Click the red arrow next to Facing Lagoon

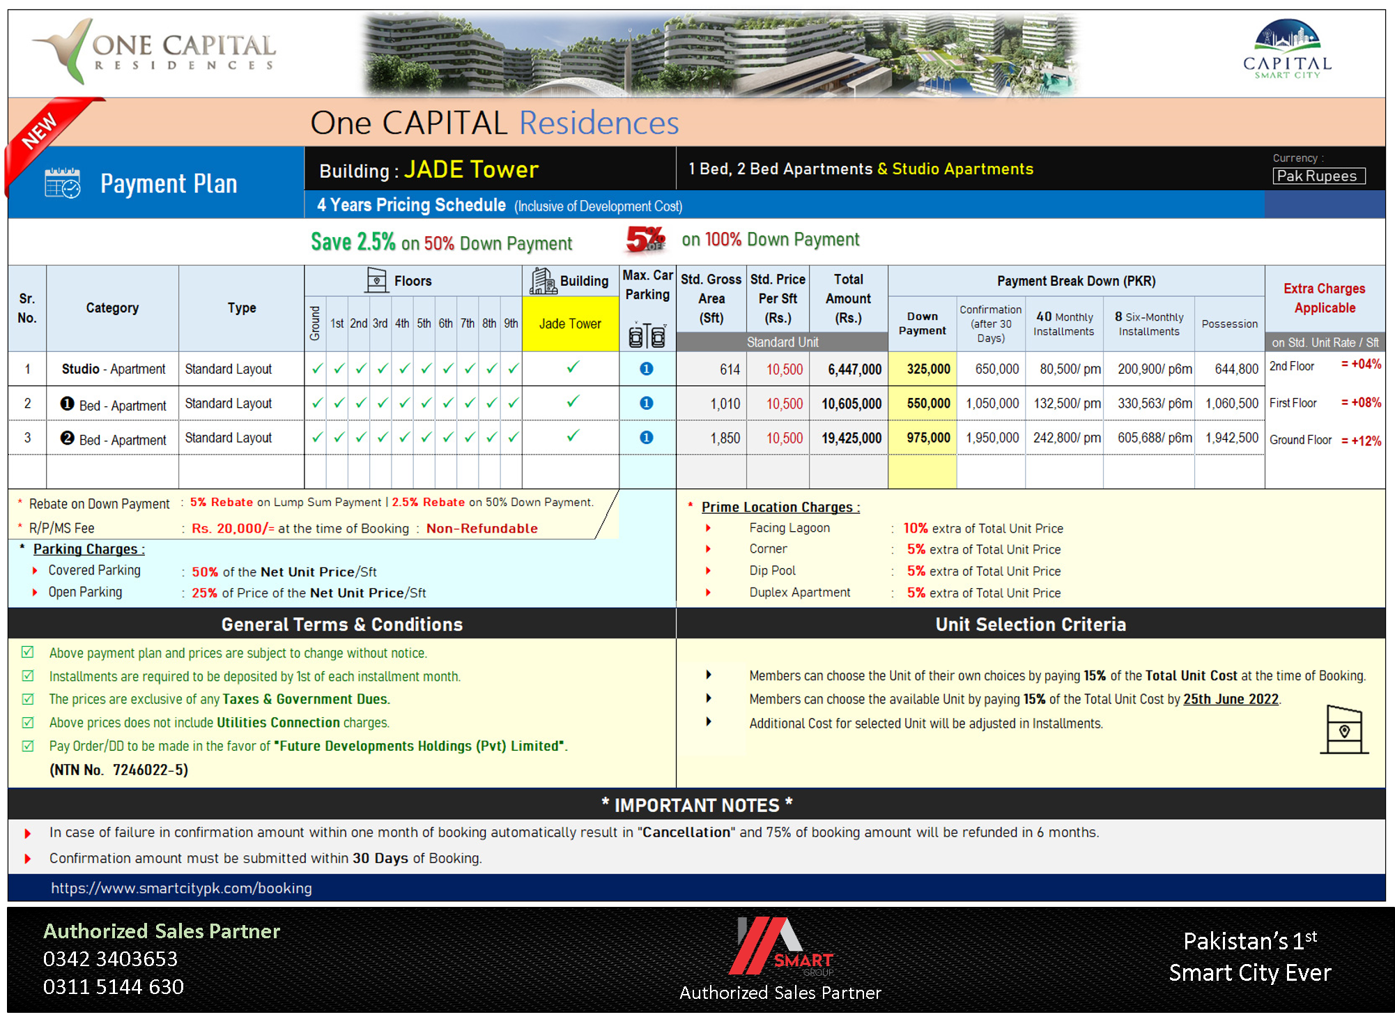click(x=708, y=528)
